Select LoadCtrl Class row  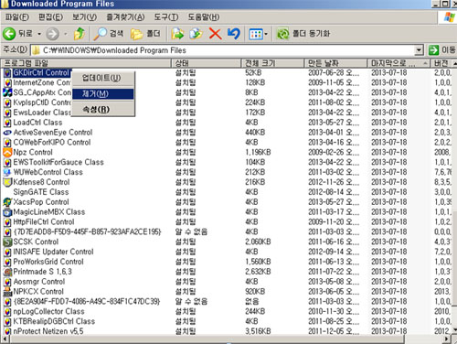click(x=227, y=123)
